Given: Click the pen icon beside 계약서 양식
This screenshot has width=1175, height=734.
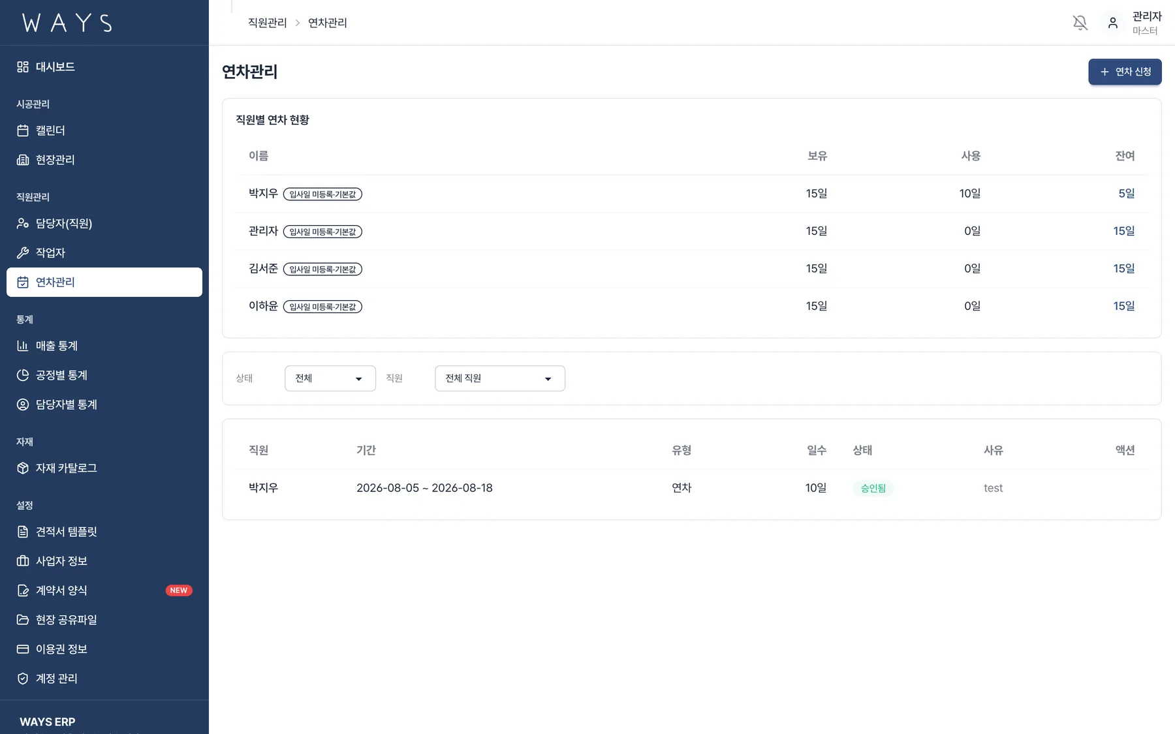Looking at the screenshot, I should [x=23, y=590].
